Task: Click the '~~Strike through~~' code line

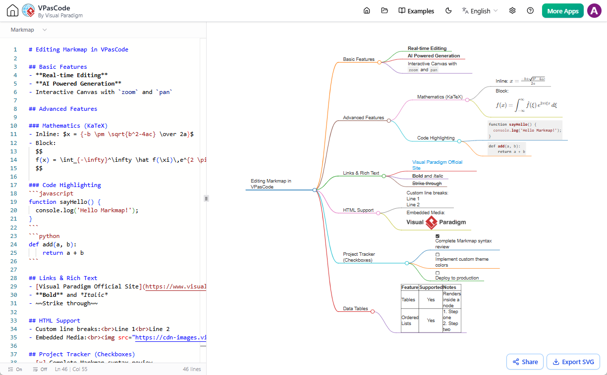Action: point(63,303)
